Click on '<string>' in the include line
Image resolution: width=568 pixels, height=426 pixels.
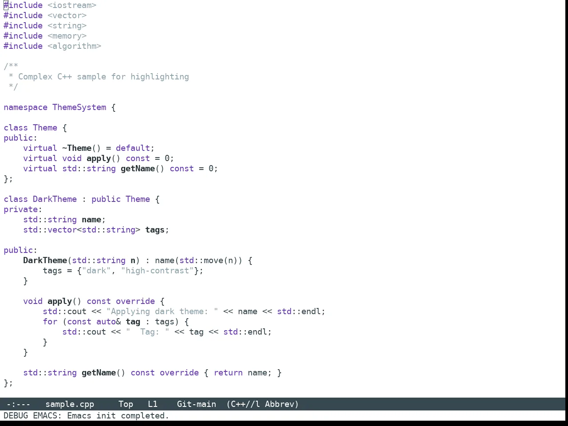[67, 26]
